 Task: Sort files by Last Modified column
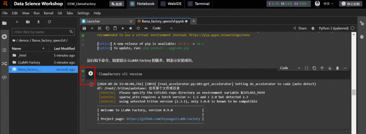pyautogui.click(x=63, y=48)
